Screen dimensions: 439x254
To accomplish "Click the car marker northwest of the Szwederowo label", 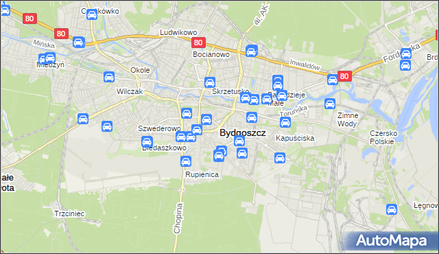I will pyautogui.click(x=107, y=126).
